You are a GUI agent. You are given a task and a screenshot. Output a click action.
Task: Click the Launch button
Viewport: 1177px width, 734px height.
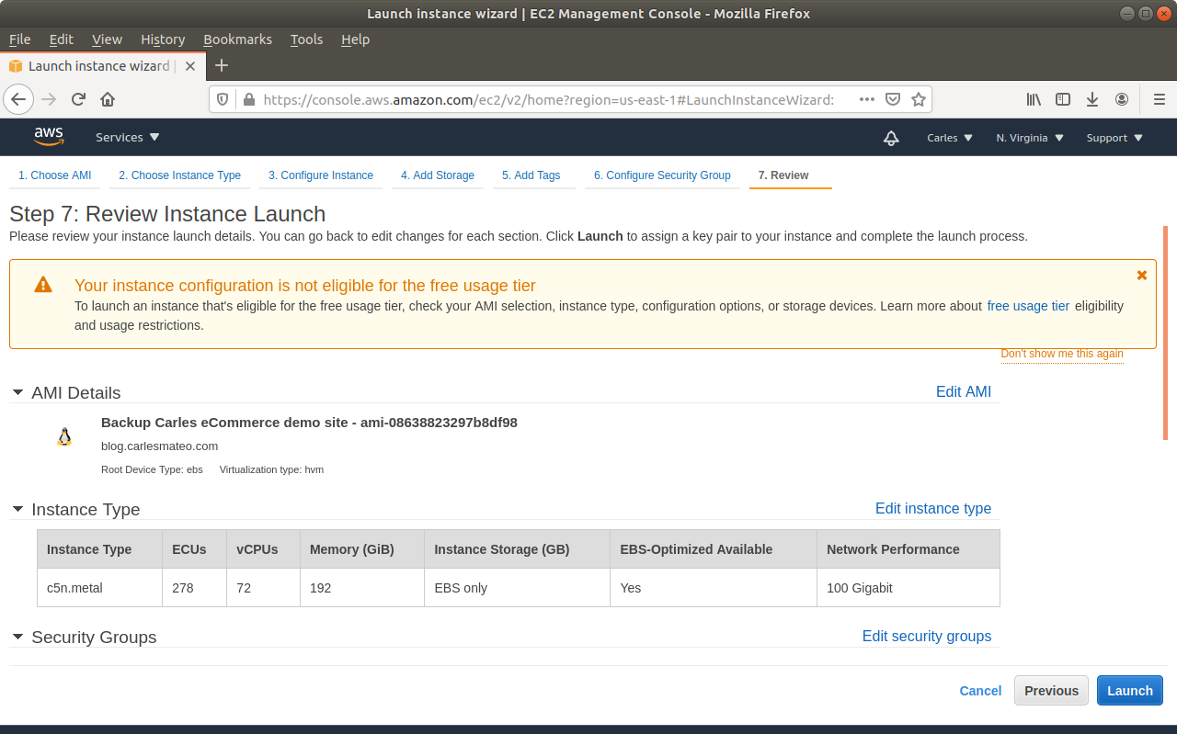coord(1129,691)
